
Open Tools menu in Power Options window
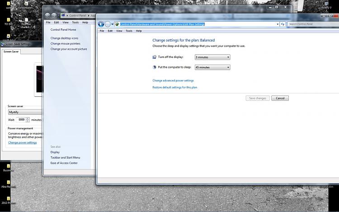pos(129,31)
